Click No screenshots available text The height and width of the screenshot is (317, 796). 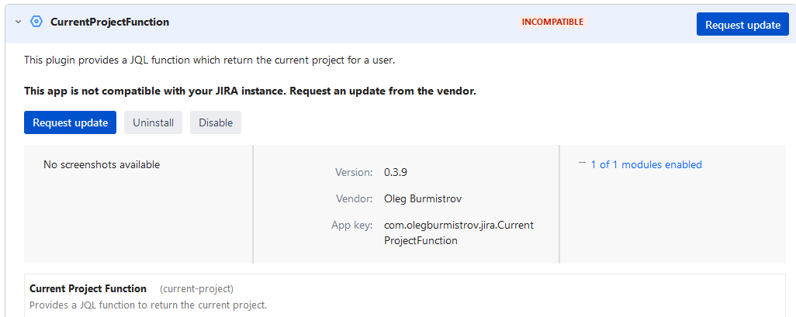point(102,164)
